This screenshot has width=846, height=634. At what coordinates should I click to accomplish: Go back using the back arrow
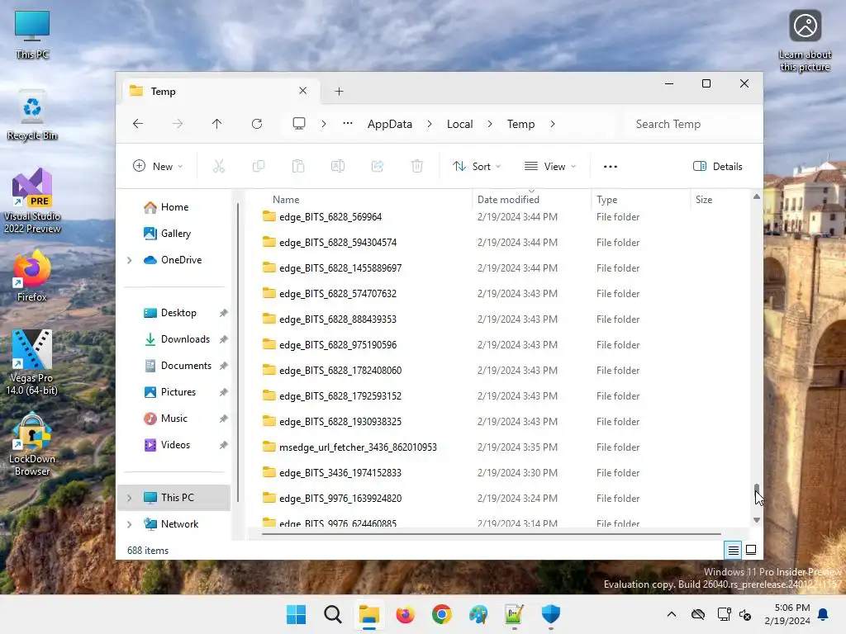138,124
